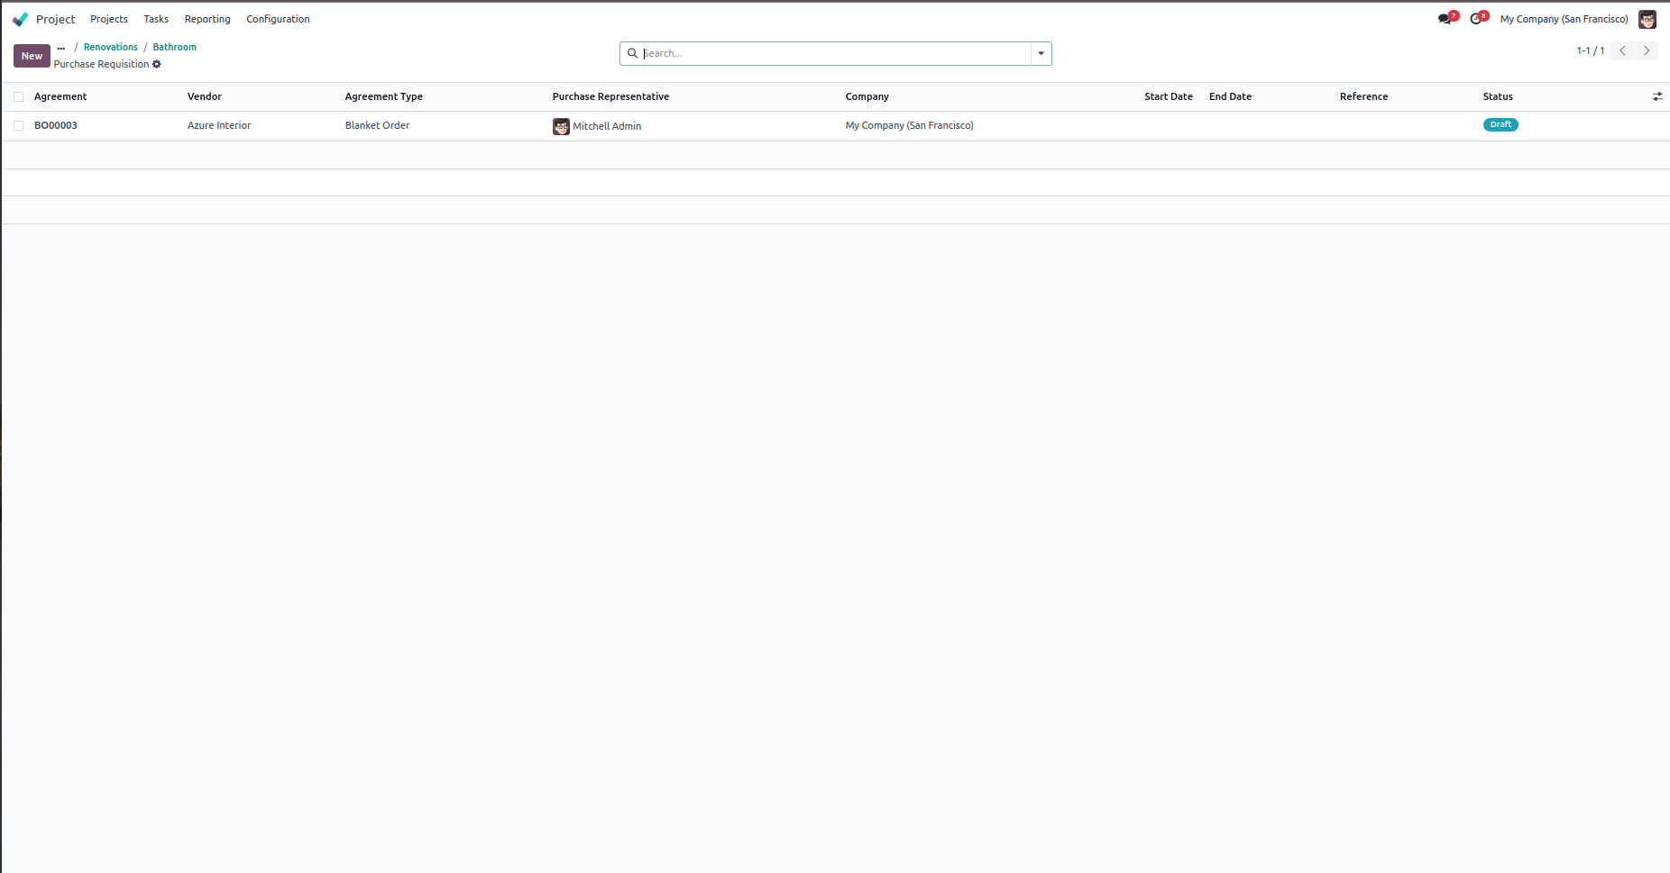The height and width of the screenshot is (873, 1670).
Task: Expand the breadcrumb ellipsis
Action: coord(61,48)
